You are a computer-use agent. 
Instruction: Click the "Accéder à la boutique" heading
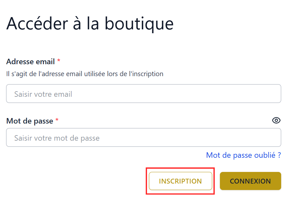(90, 23)
